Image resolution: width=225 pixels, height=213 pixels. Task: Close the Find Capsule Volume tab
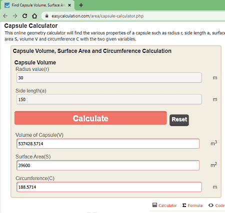[x=69, y=5]
